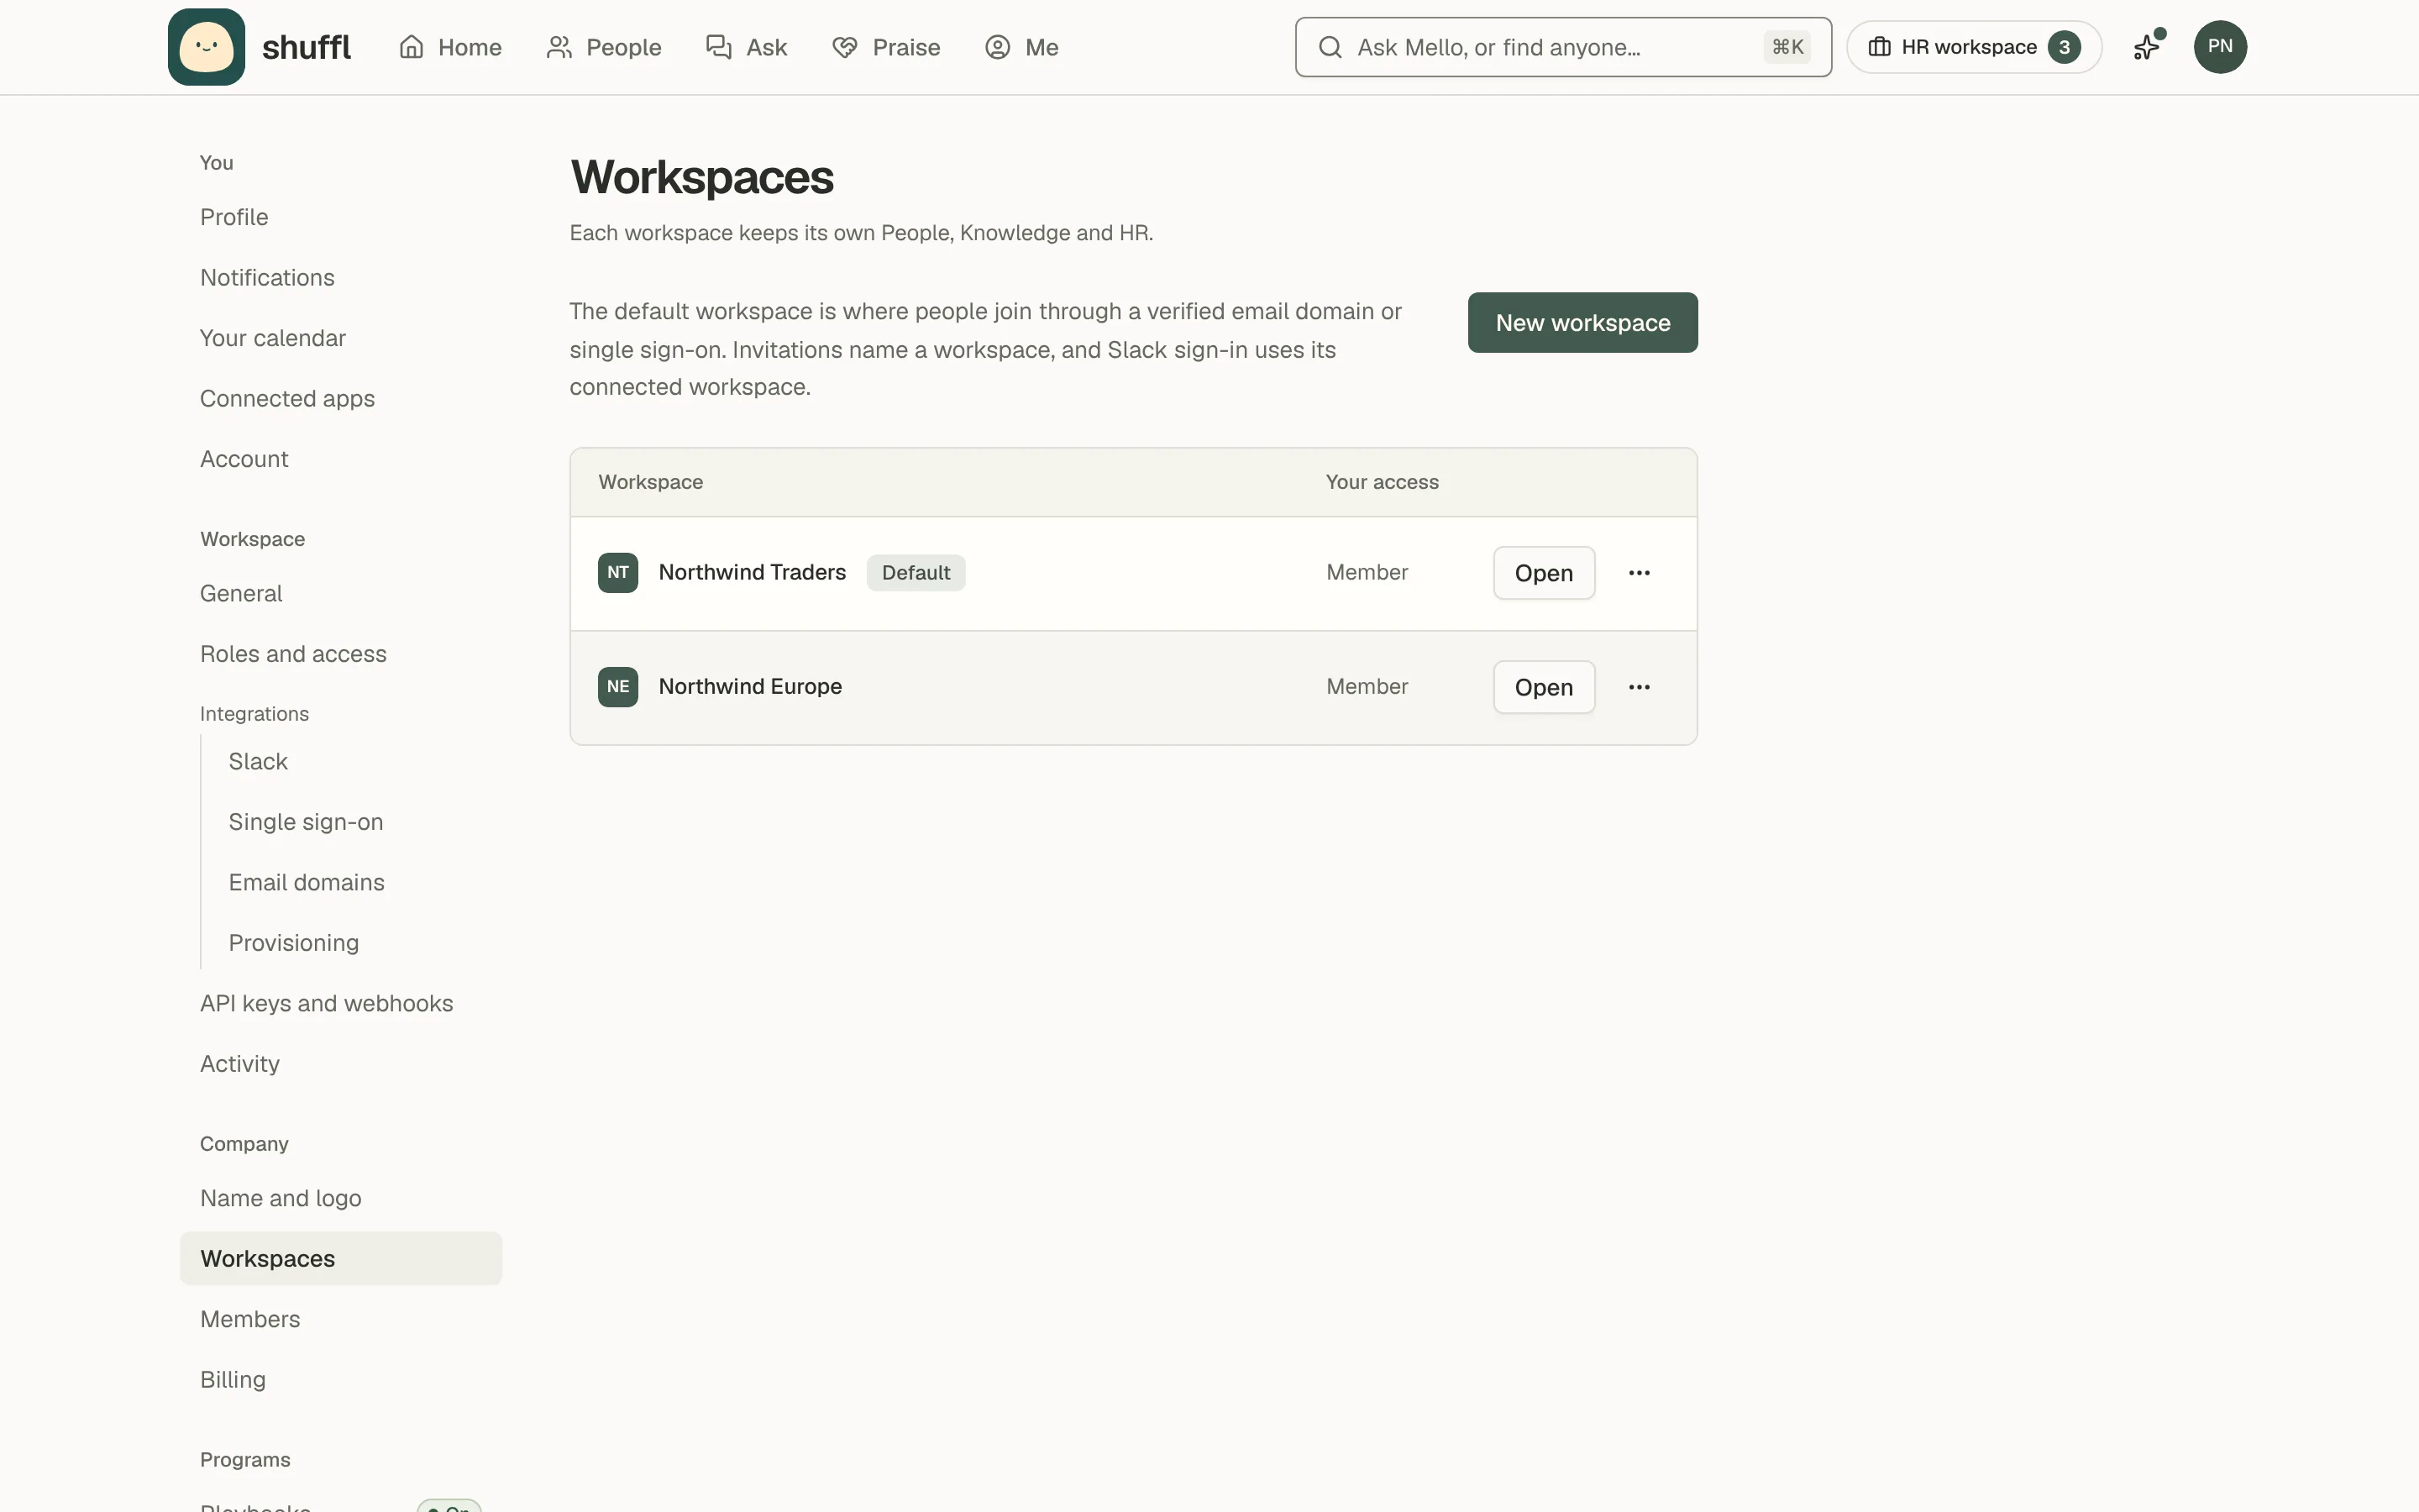Go to the People tab
2419x1512 pixels.
point(604,47)
